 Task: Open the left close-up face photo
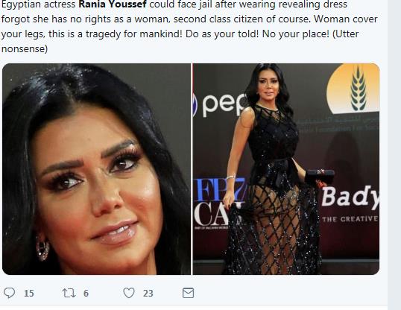pyautogui.click(x=96, y=169)
